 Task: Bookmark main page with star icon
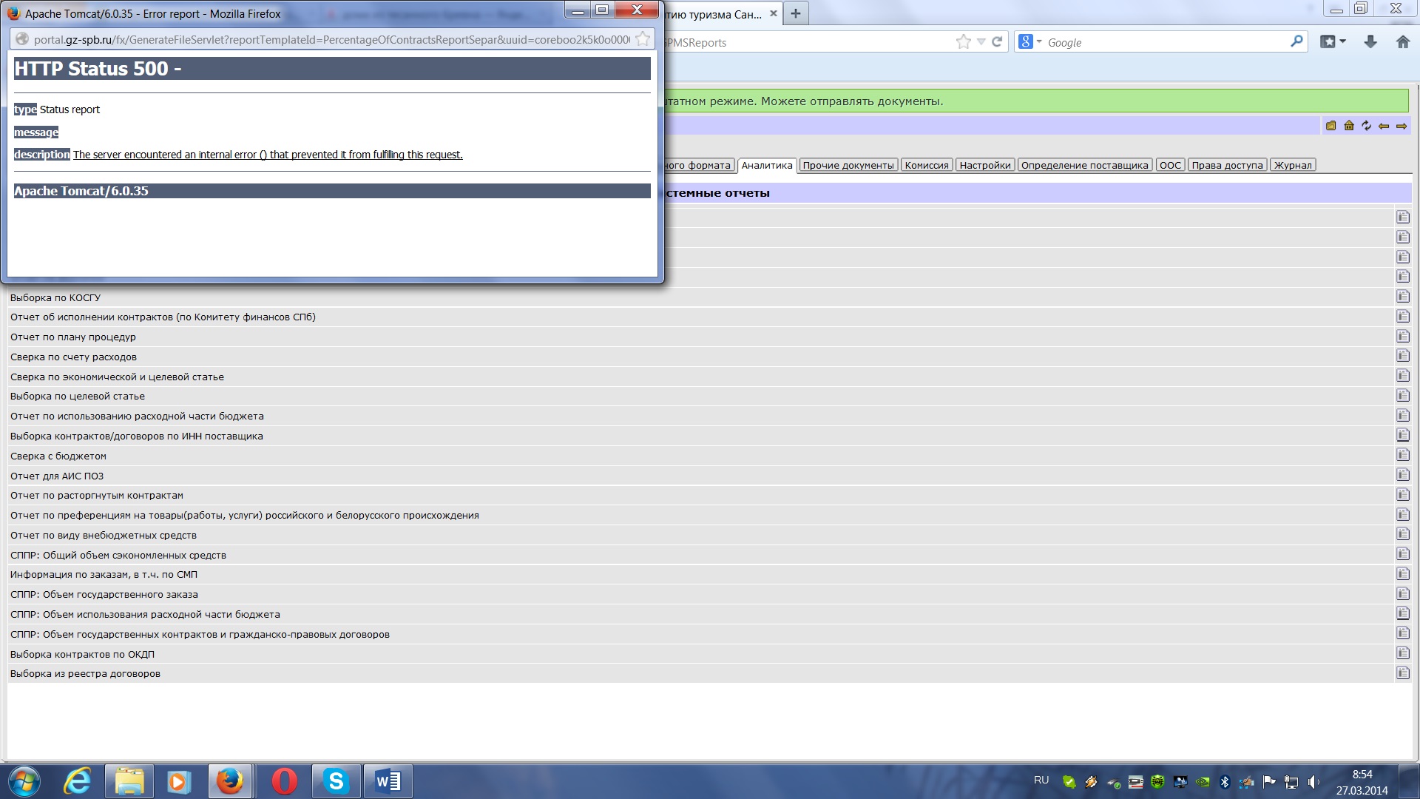[x=963, y=42]
